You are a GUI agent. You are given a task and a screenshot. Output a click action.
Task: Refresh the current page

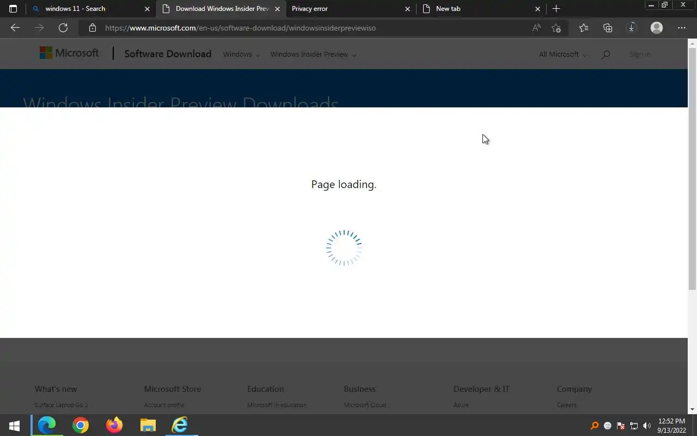coord(63,28)
